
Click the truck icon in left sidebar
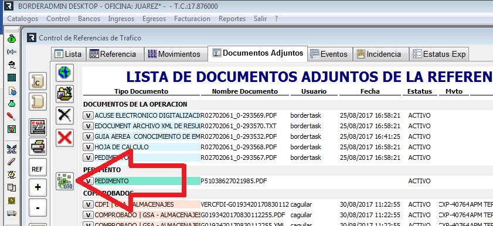[12, 214]
